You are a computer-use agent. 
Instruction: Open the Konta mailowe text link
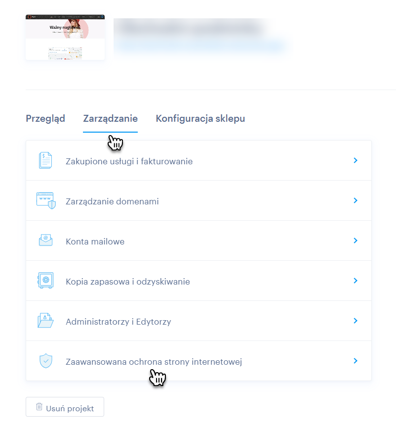pyautogui.click(x=95, y=241)
